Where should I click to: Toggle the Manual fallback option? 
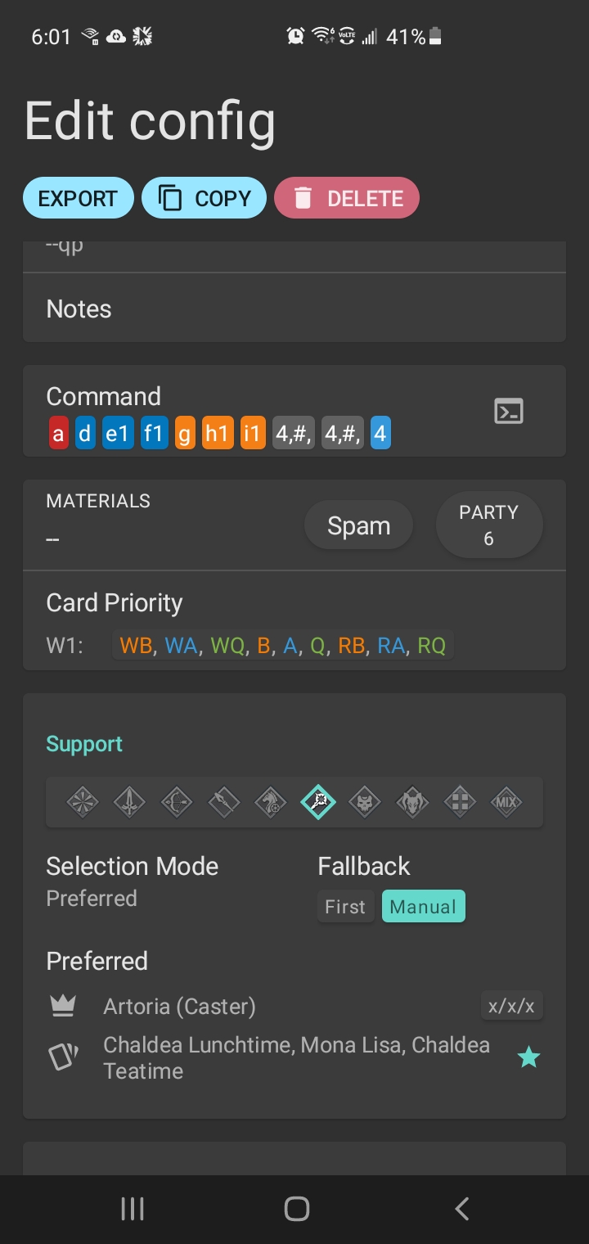[423, 906]
